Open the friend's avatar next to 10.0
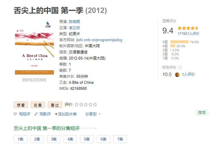Image resolution: width=219 pixels, height=150 pixels. pyautogui.click(x=177, y=75)
